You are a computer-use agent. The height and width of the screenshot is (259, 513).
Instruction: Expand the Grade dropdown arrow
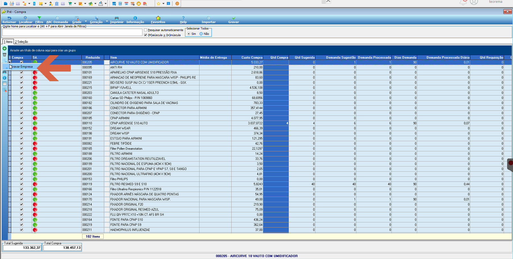pyautogui.click(x=86, y=21)
